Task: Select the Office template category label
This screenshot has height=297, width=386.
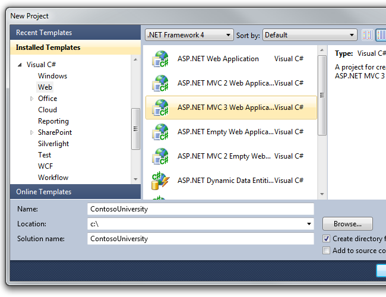Action: (x=48, y=99)
